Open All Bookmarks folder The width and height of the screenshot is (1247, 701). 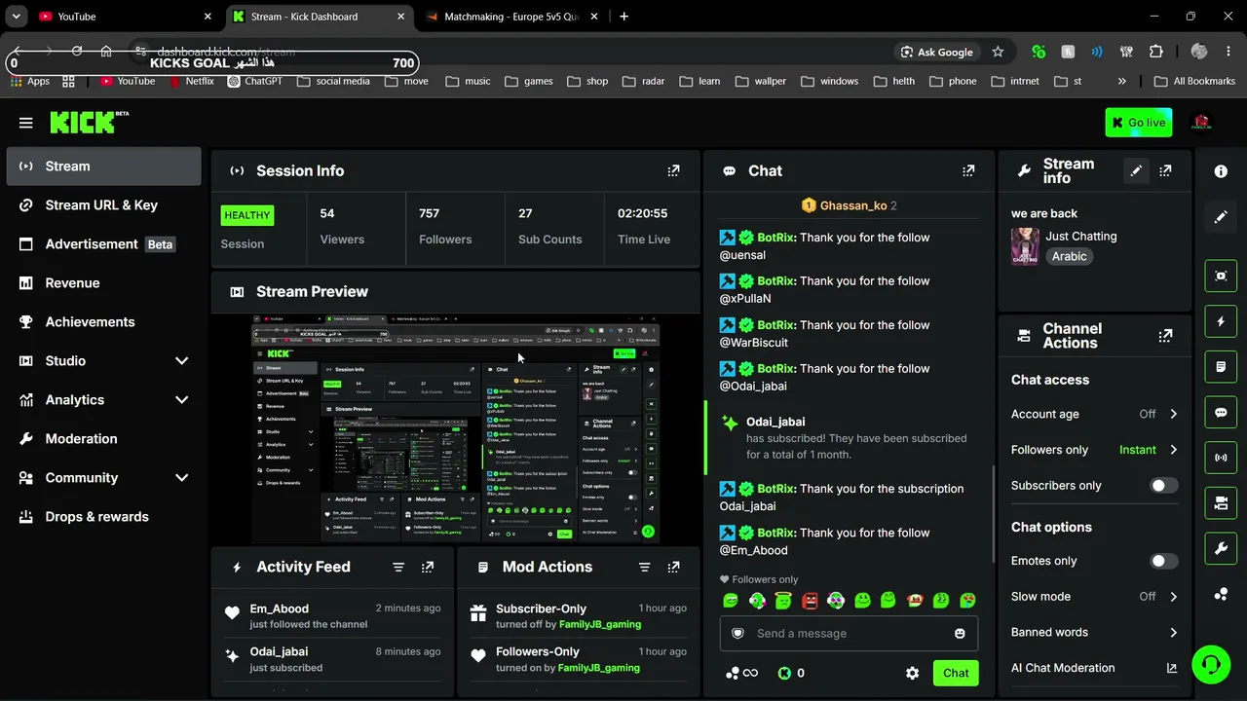pos(1194,81)
